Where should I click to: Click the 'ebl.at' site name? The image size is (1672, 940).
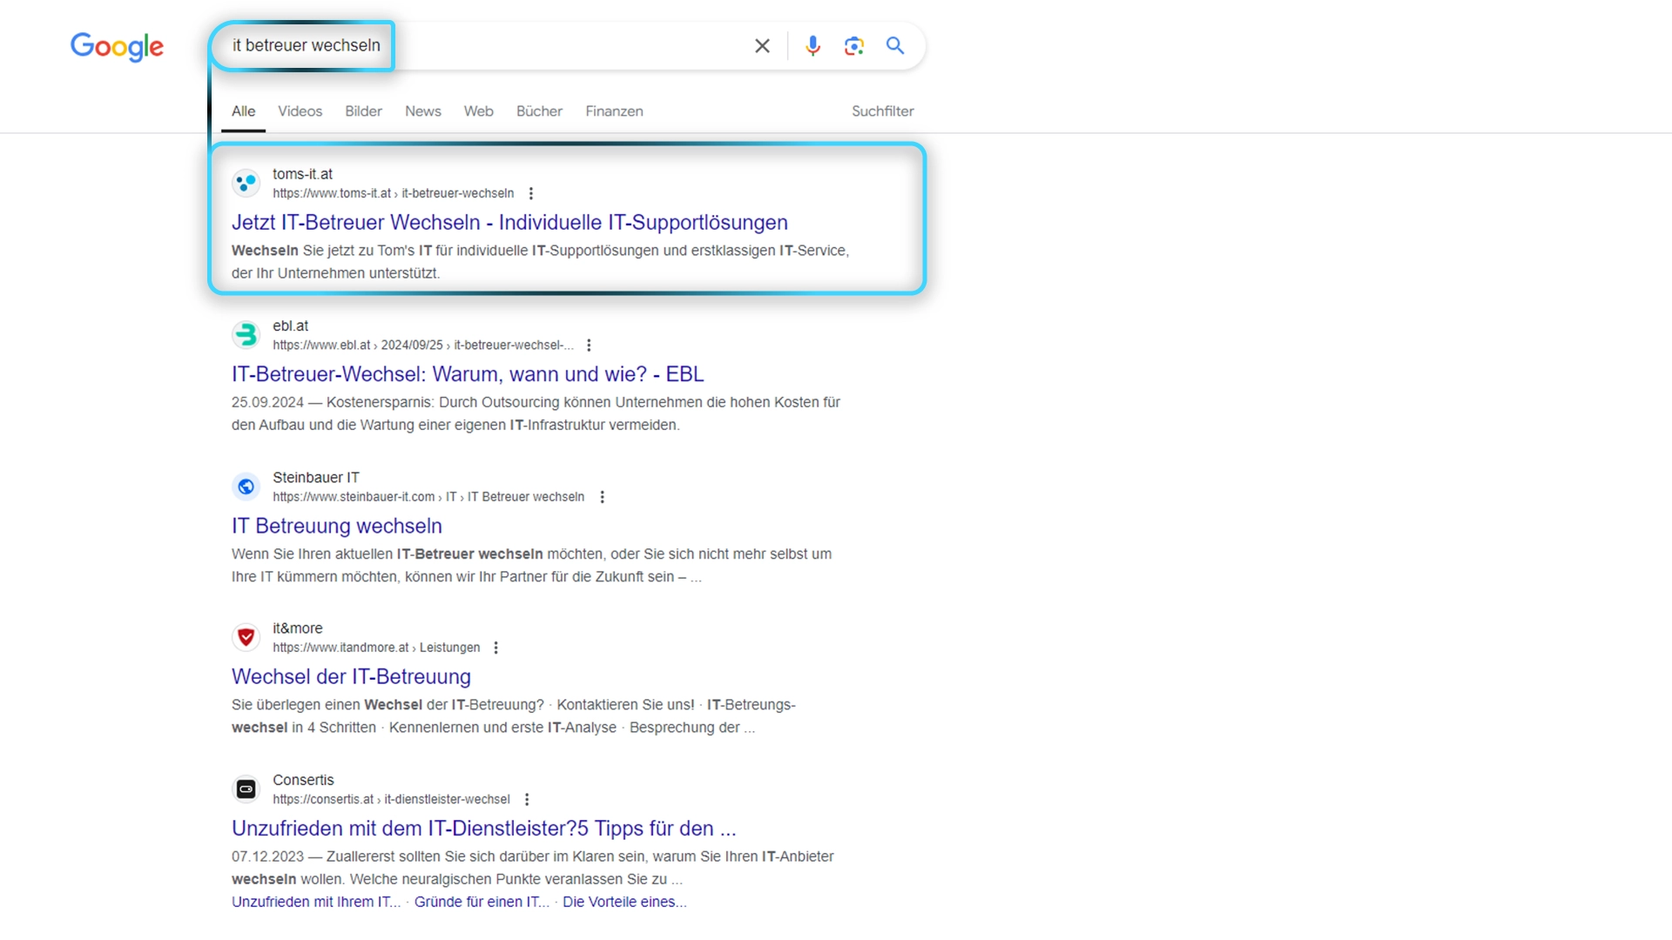tap(290, 326)
